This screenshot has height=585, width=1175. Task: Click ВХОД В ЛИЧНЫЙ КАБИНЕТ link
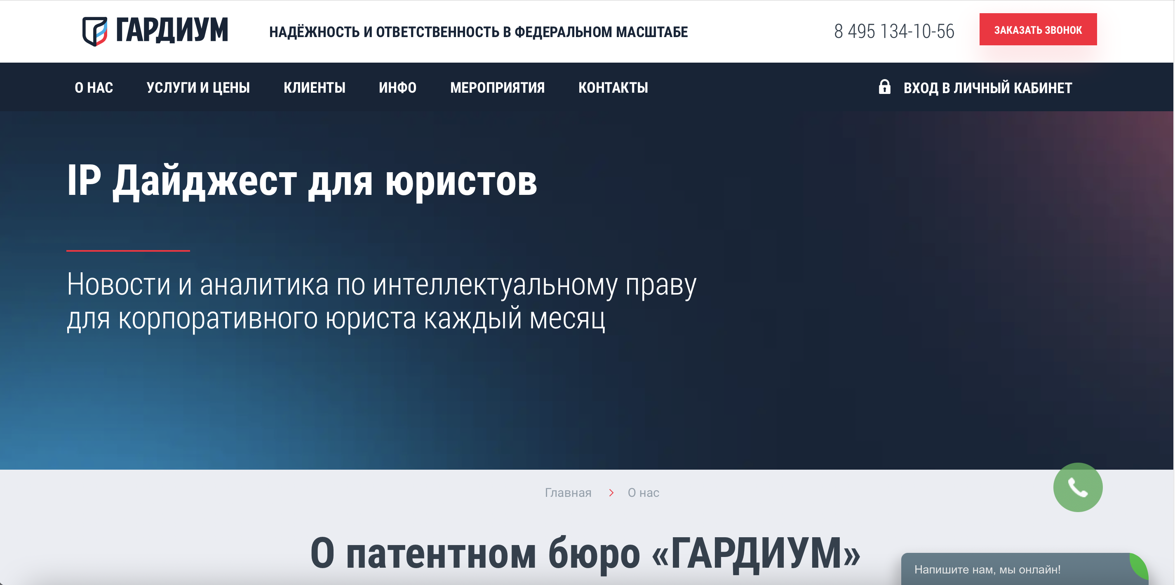coord(987,88)
